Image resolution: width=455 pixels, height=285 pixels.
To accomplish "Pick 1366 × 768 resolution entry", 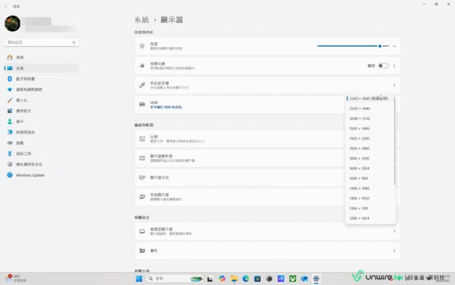I will [x=359, y=208].
